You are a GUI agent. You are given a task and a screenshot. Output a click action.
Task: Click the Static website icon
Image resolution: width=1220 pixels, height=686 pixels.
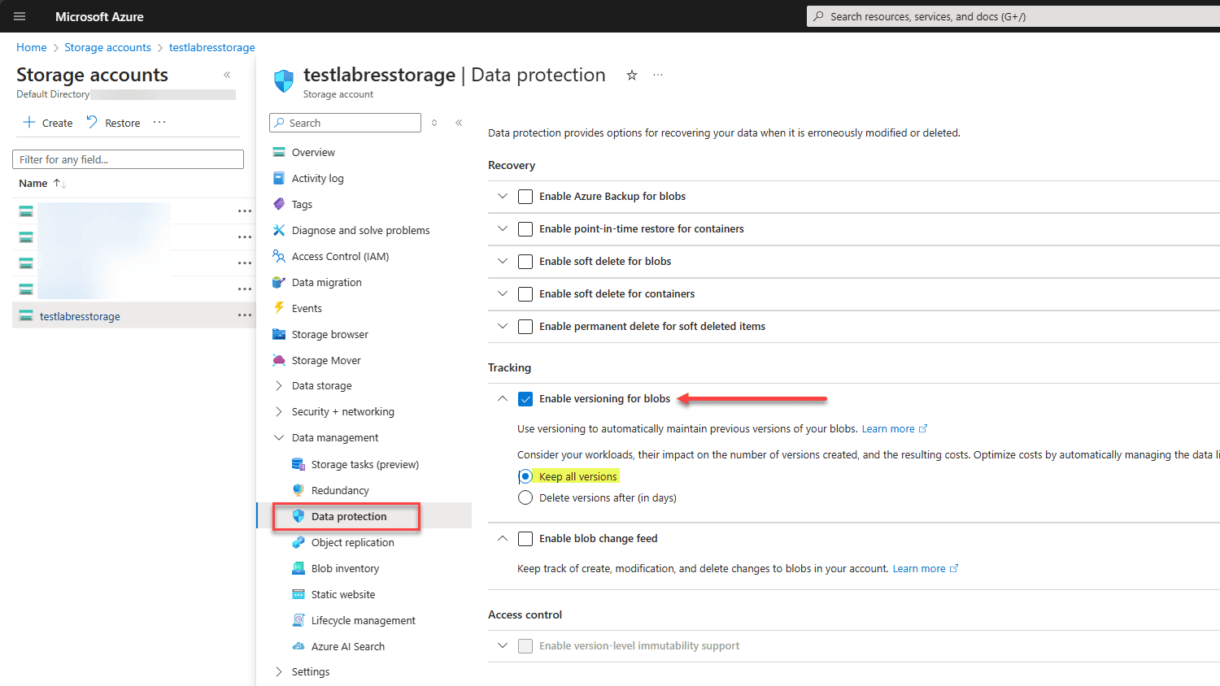pos(298,594)
